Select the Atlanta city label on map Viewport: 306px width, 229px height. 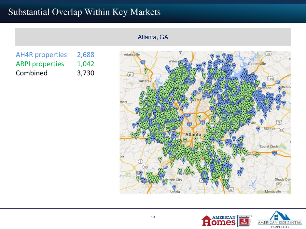[x=193, y=134]
